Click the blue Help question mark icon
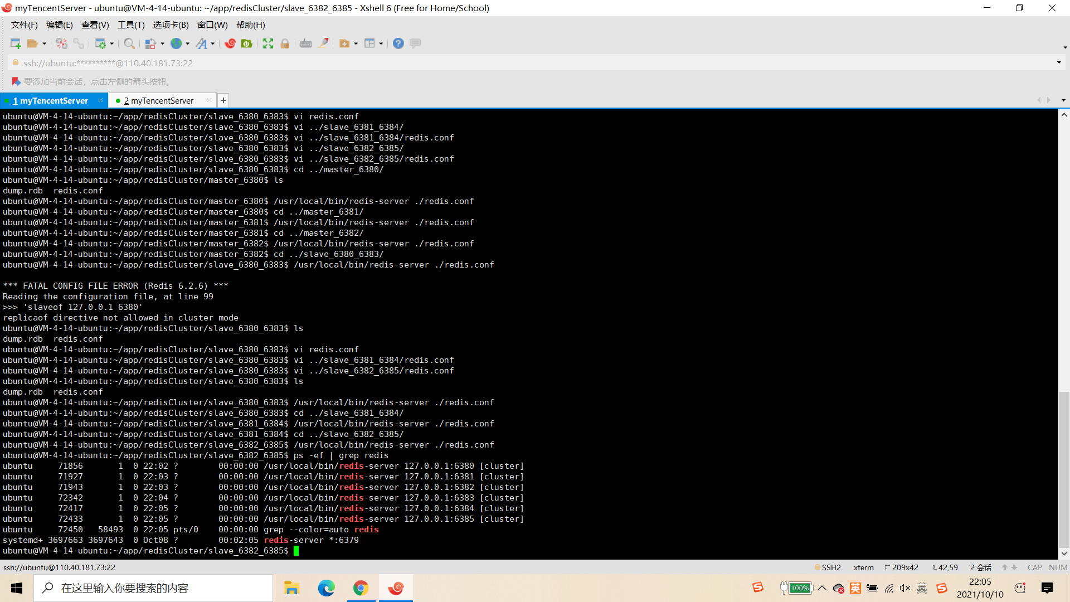1070x602 pixels. (398, 43)
